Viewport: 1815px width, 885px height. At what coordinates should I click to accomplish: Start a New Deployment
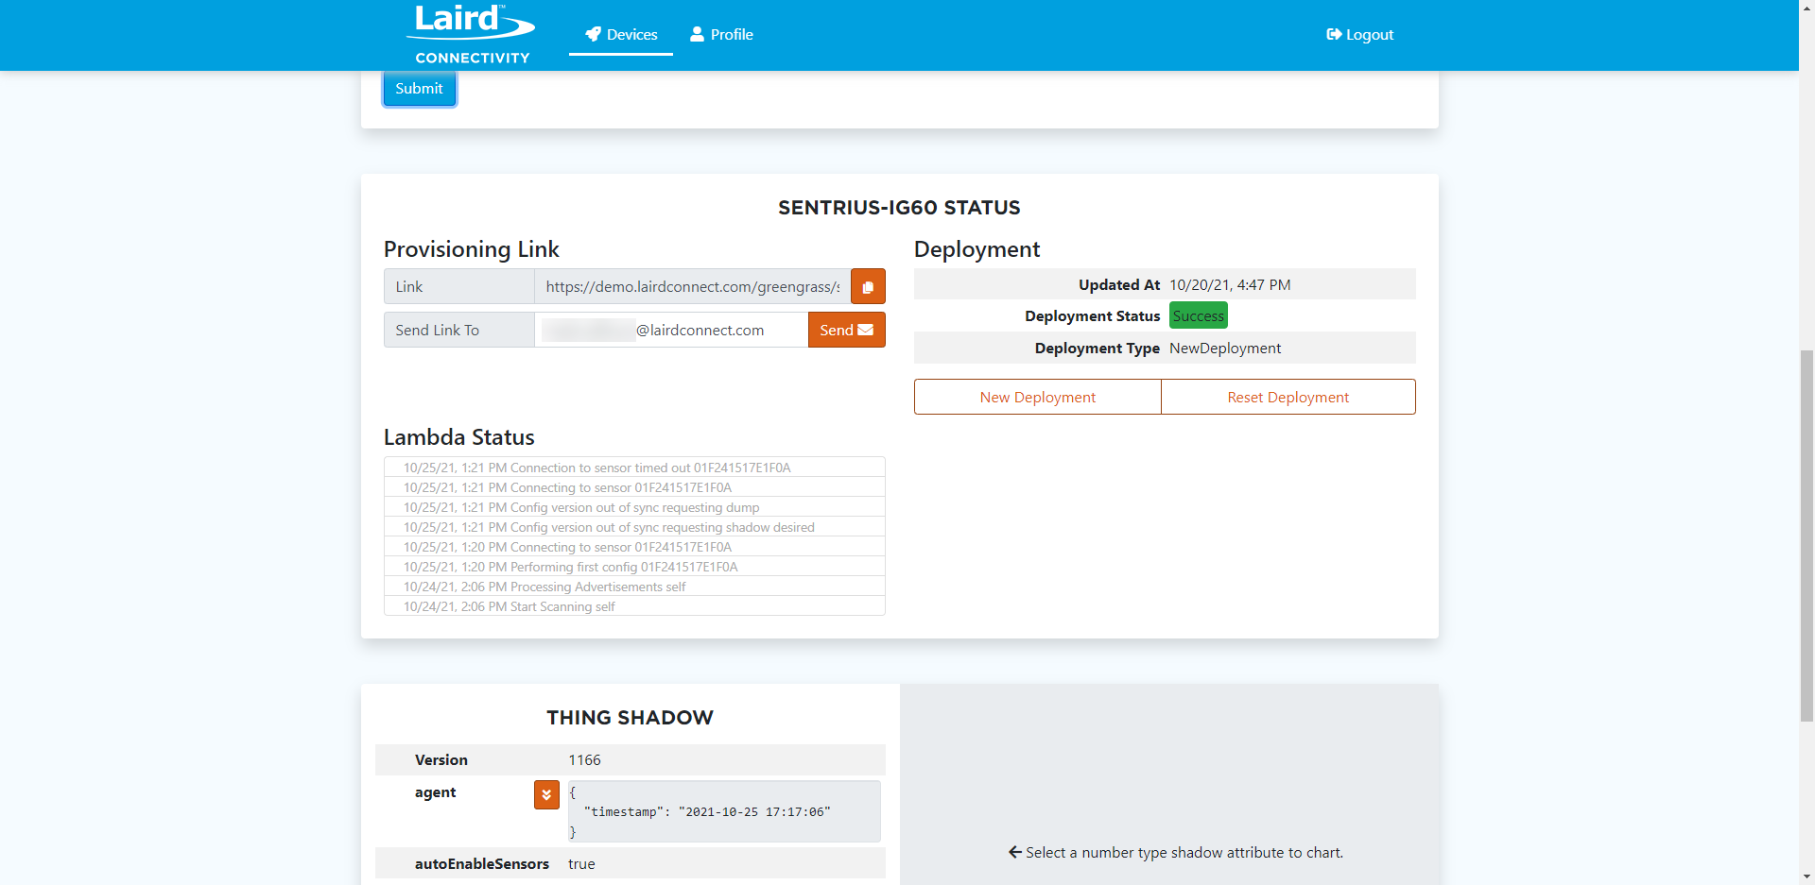click(1037, 396)
